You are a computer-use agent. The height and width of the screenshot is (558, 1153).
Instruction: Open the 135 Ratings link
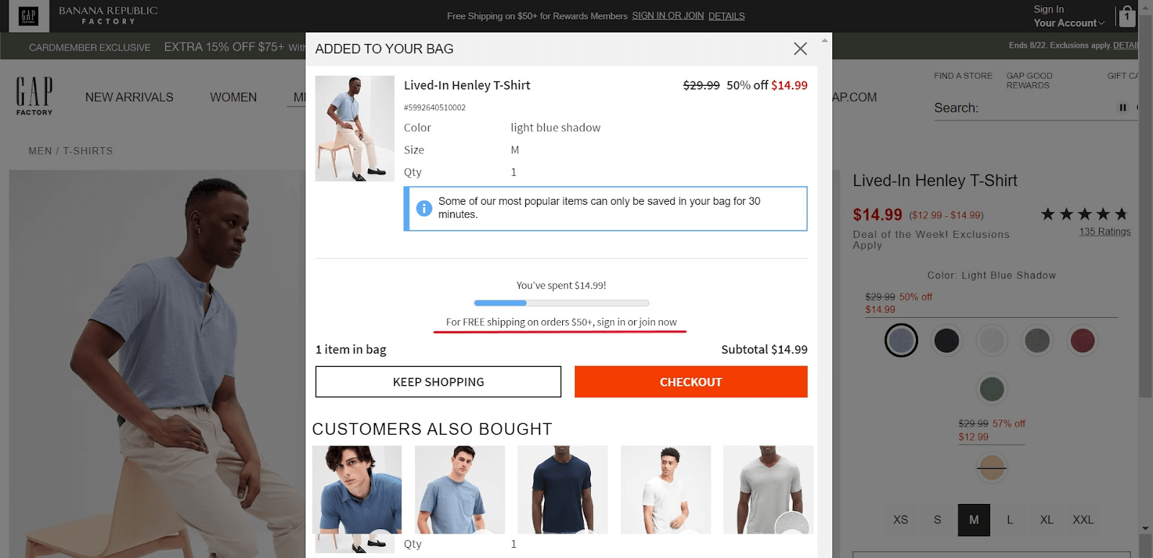point(1105,231)
